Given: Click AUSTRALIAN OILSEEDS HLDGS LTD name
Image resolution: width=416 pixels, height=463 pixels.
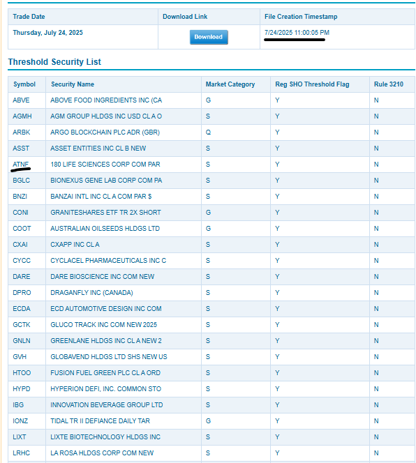Looking at the screenshot, I should point(105,228).
